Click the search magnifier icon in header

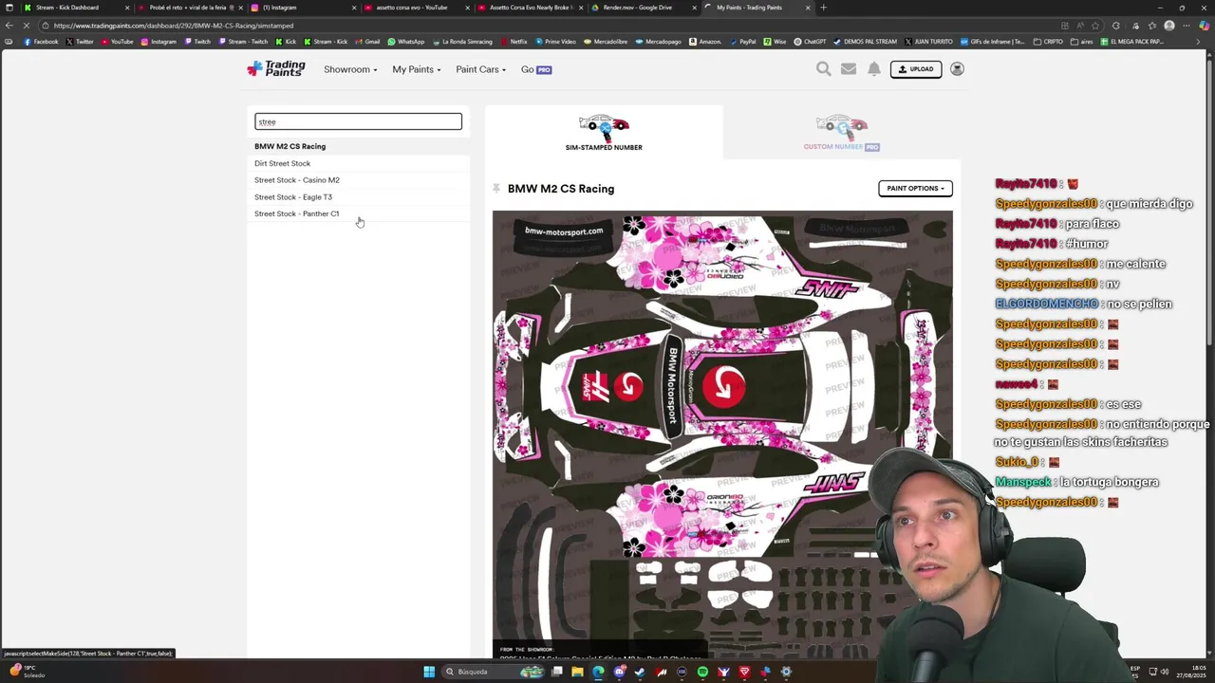824,68
